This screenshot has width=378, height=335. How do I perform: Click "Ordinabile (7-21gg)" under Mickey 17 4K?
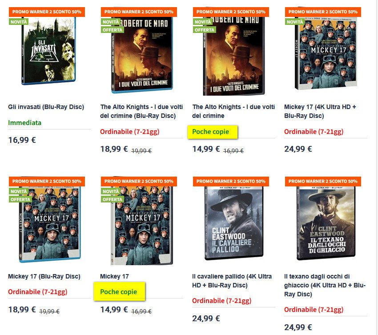click(314, 132)
